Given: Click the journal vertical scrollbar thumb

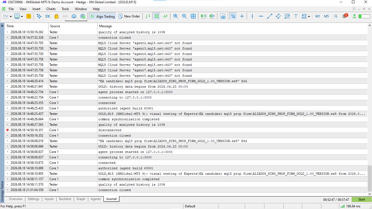Looking at the screenshot, I should (x=370, y=178).
